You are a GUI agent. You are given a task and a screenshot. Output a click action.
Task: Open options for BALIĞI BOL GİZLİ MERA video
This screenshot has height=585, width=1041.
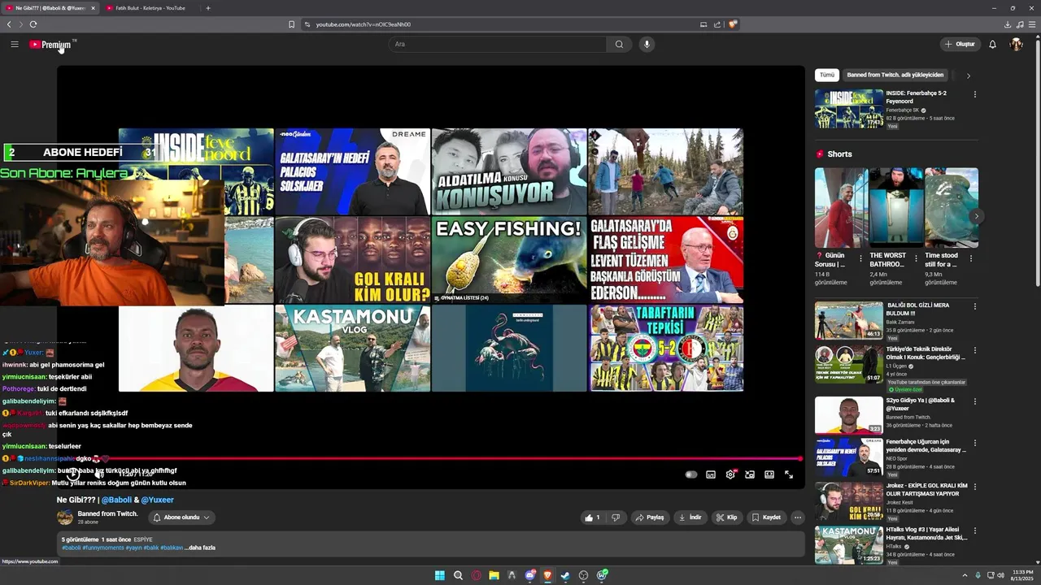[x=975, y=306]
